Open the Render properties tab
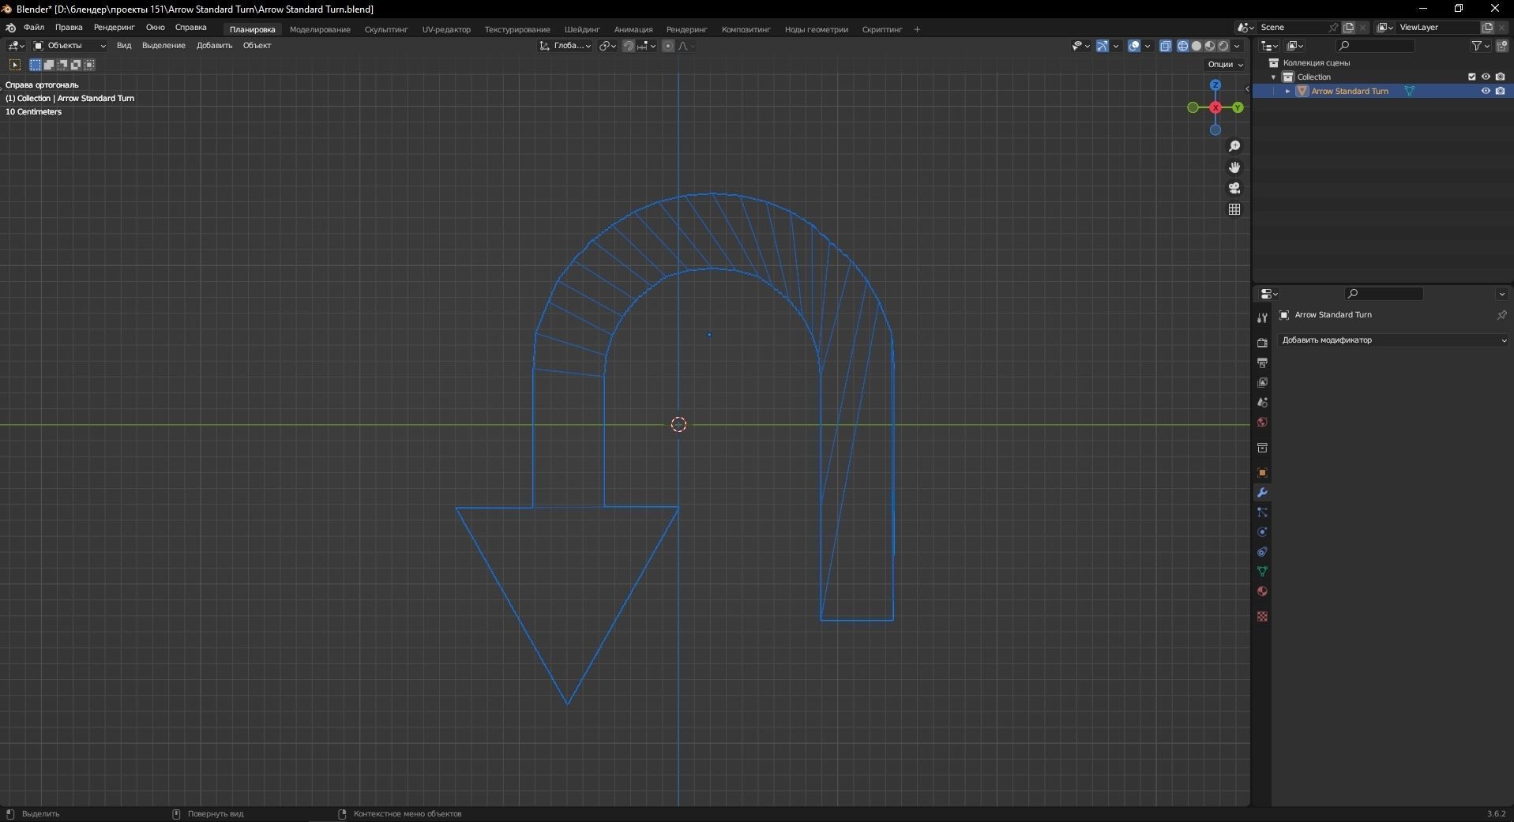 tap(1262, 343)
